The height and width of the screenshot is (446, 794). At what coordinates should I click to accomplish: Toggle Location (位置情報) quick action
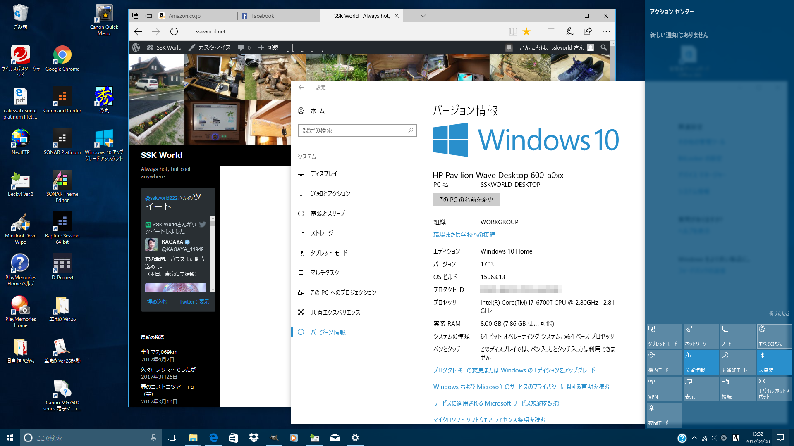point(701,363)
